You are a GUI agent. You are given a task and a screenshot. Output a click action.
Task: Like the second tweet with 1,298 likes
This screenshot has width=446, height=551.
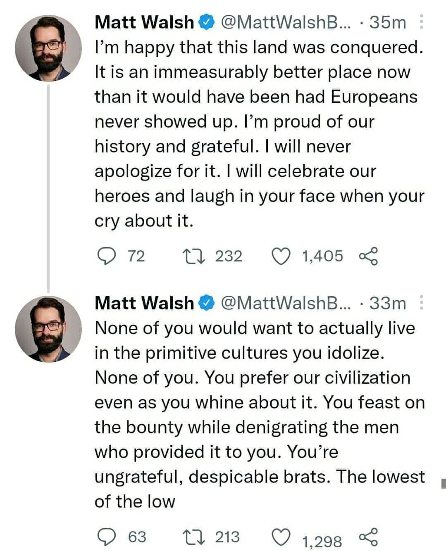click(x=281, y=538)
